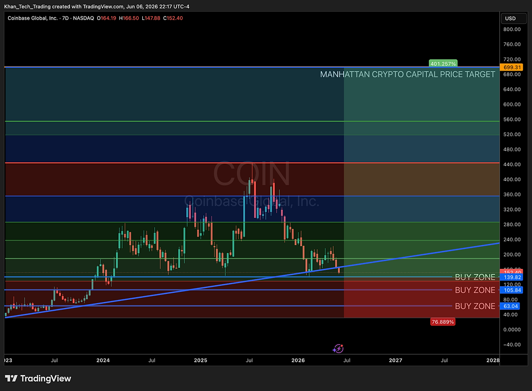Screen dimensions: 532x391
Task: Click the close value C152.40
Action: coord(173,18)
